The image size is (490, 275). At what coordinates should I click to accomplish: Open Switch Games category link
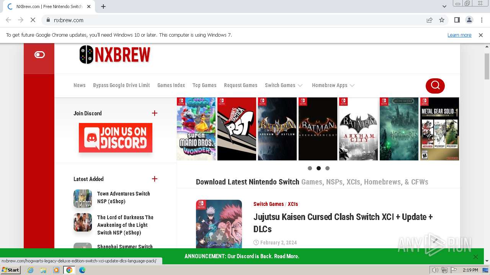click(x=268, y=204)
